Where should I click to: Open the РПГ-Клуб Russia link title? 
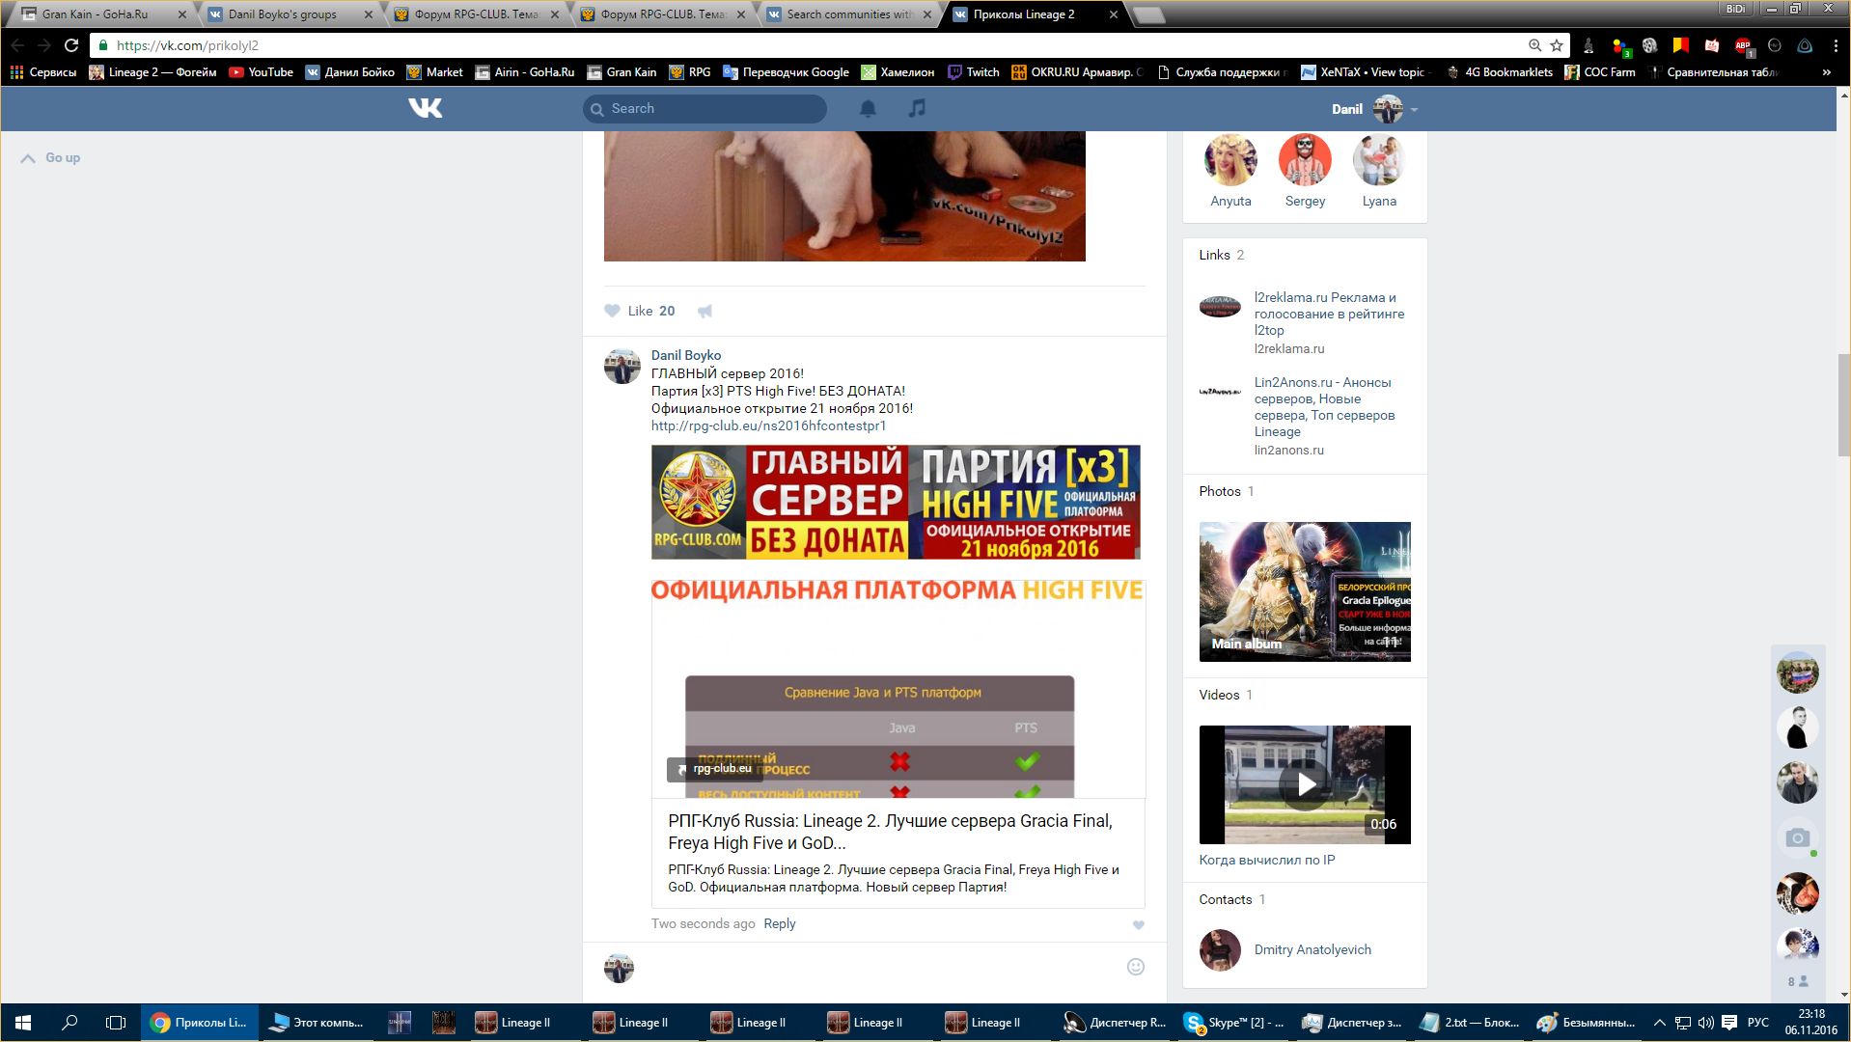(890, 832)
